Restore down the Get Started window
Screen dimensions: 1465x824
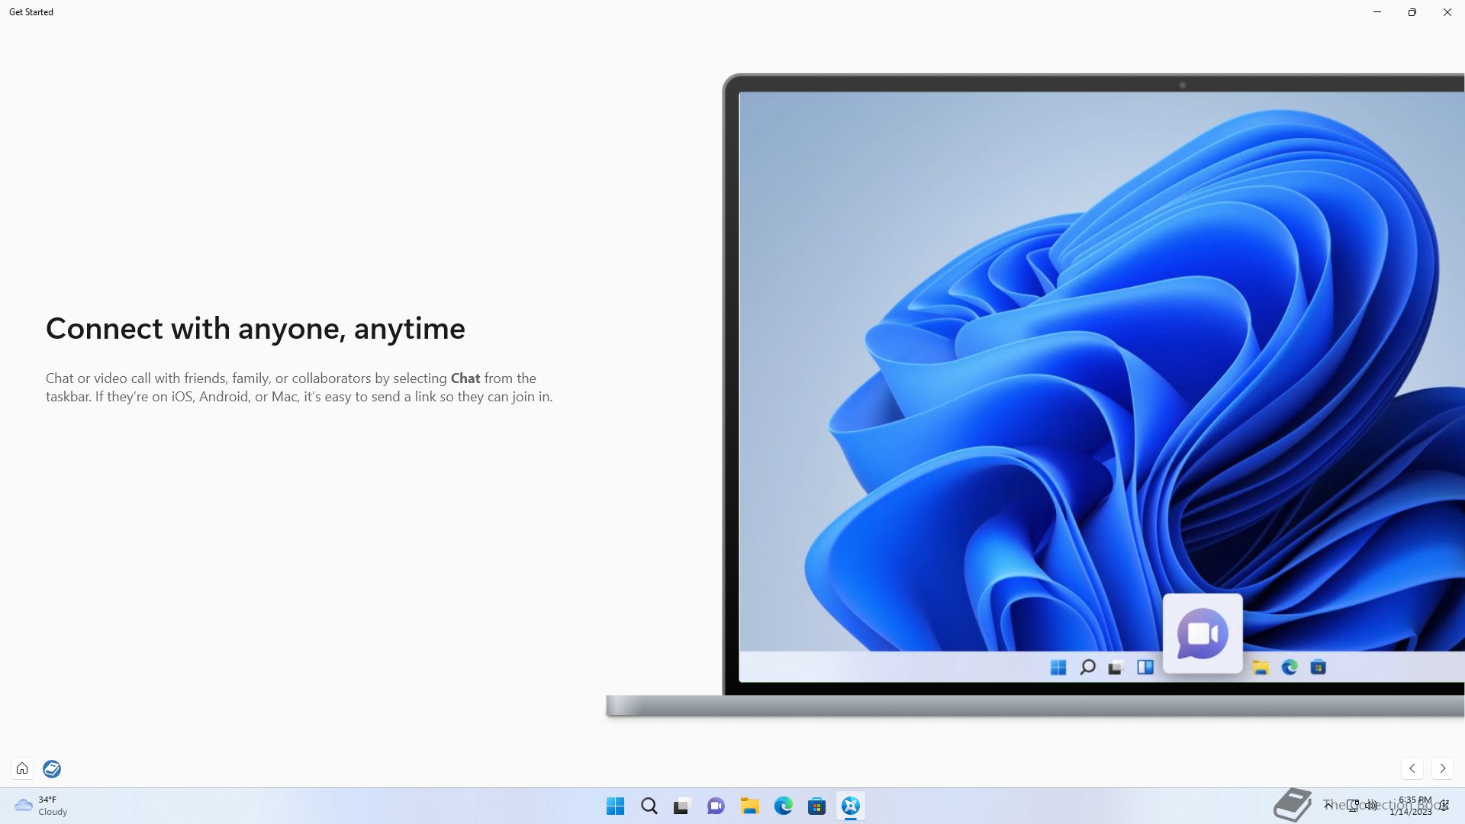[1412, 12]
